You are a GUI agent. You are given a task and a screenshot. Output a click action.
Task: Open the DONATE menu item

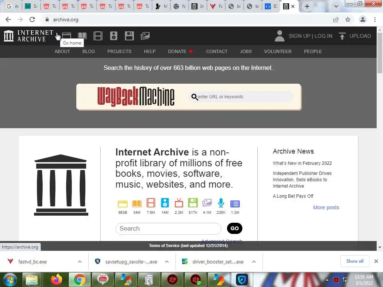[x=180, y=52]
